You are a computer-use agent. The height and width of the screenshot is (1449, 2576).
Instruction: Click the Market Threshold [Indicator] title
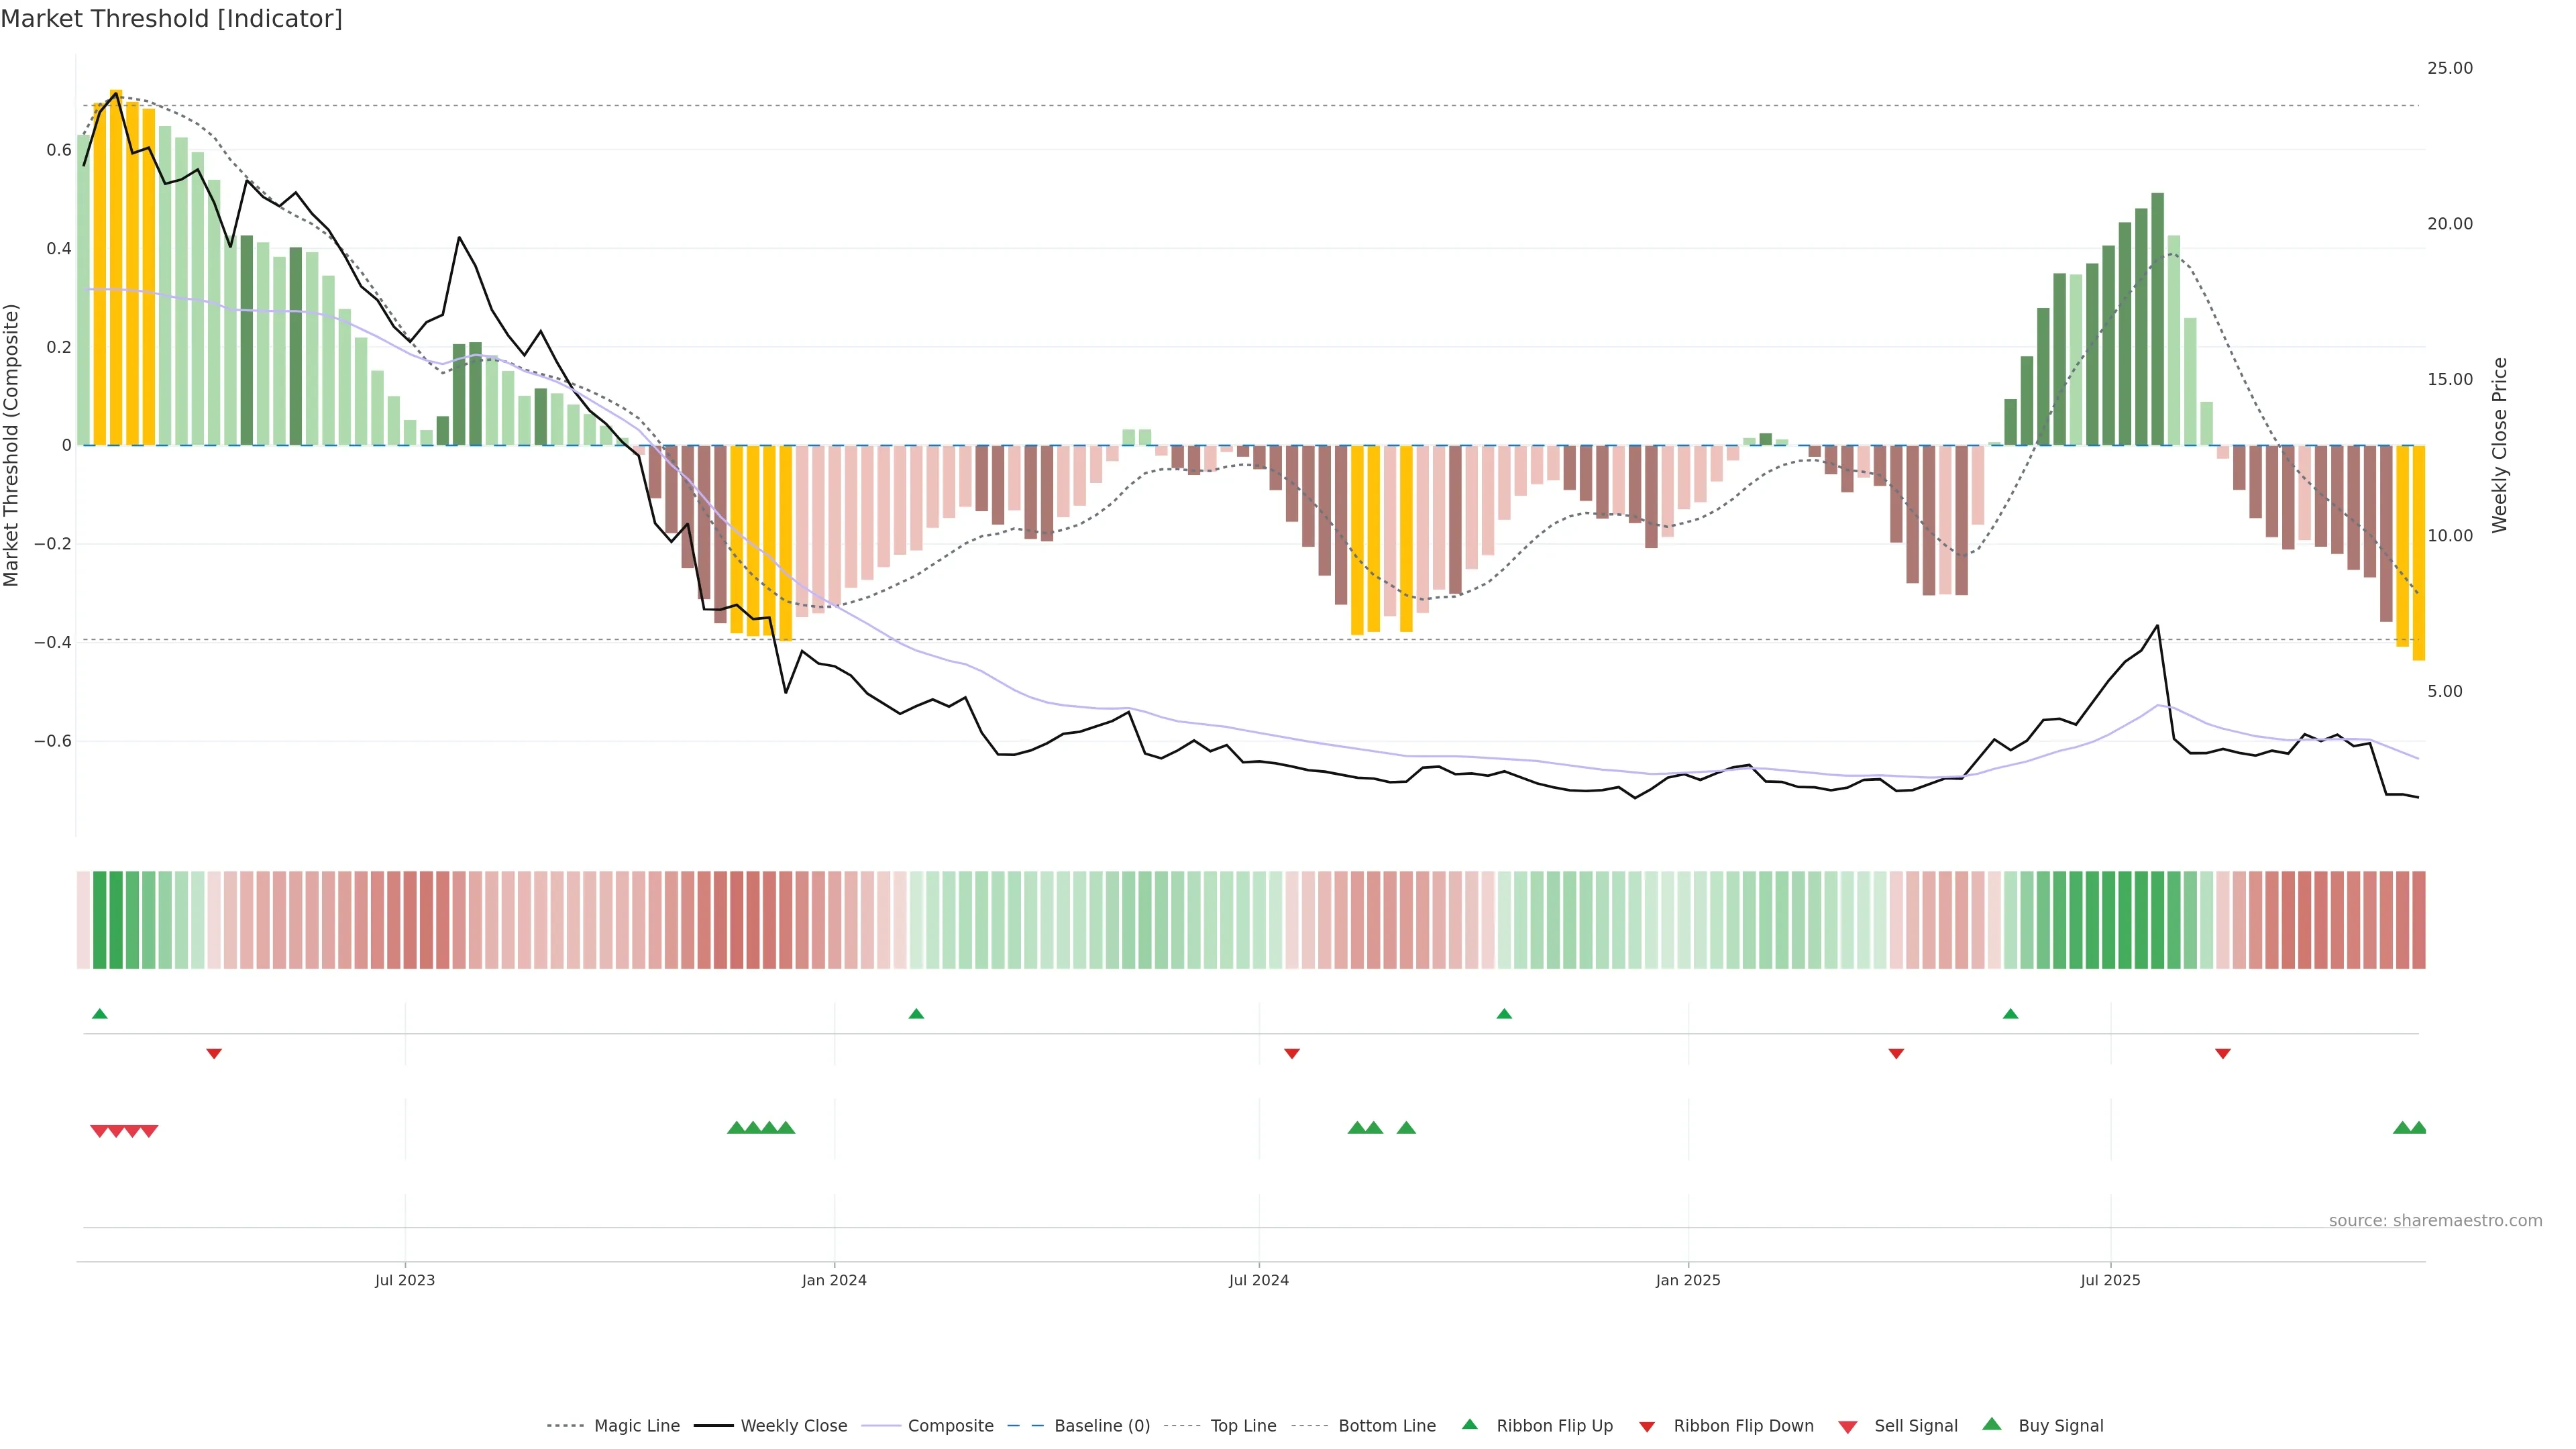click(171, 19)
